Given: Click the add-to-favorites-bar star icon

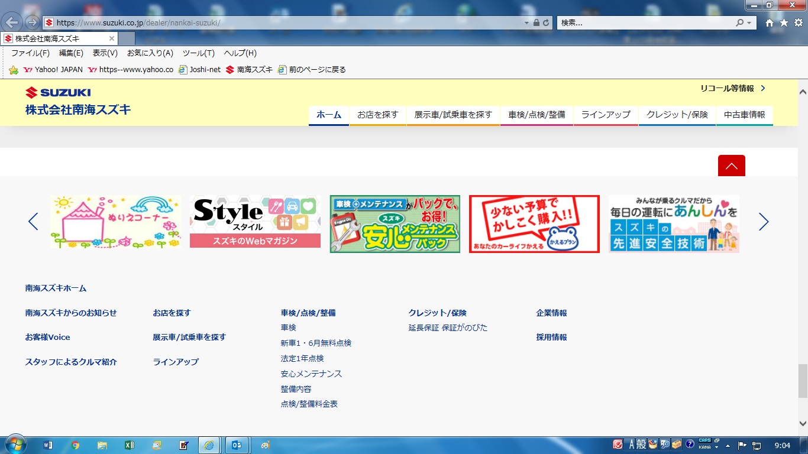Looking at the screenshot, I should pyautogui.click(x=14, y=70).
